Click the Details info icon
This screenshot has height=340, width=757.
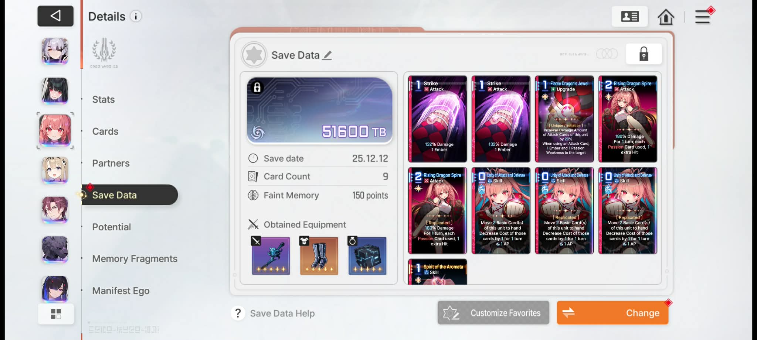pos(136,16)
